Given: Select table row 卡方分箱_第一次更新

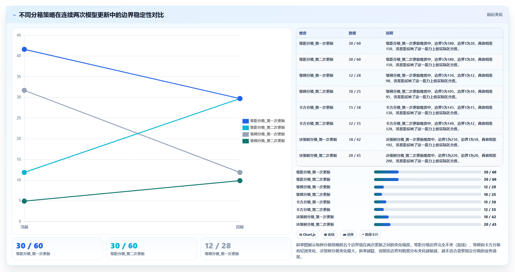Looking at the screenshot, I should pos(400,110).
